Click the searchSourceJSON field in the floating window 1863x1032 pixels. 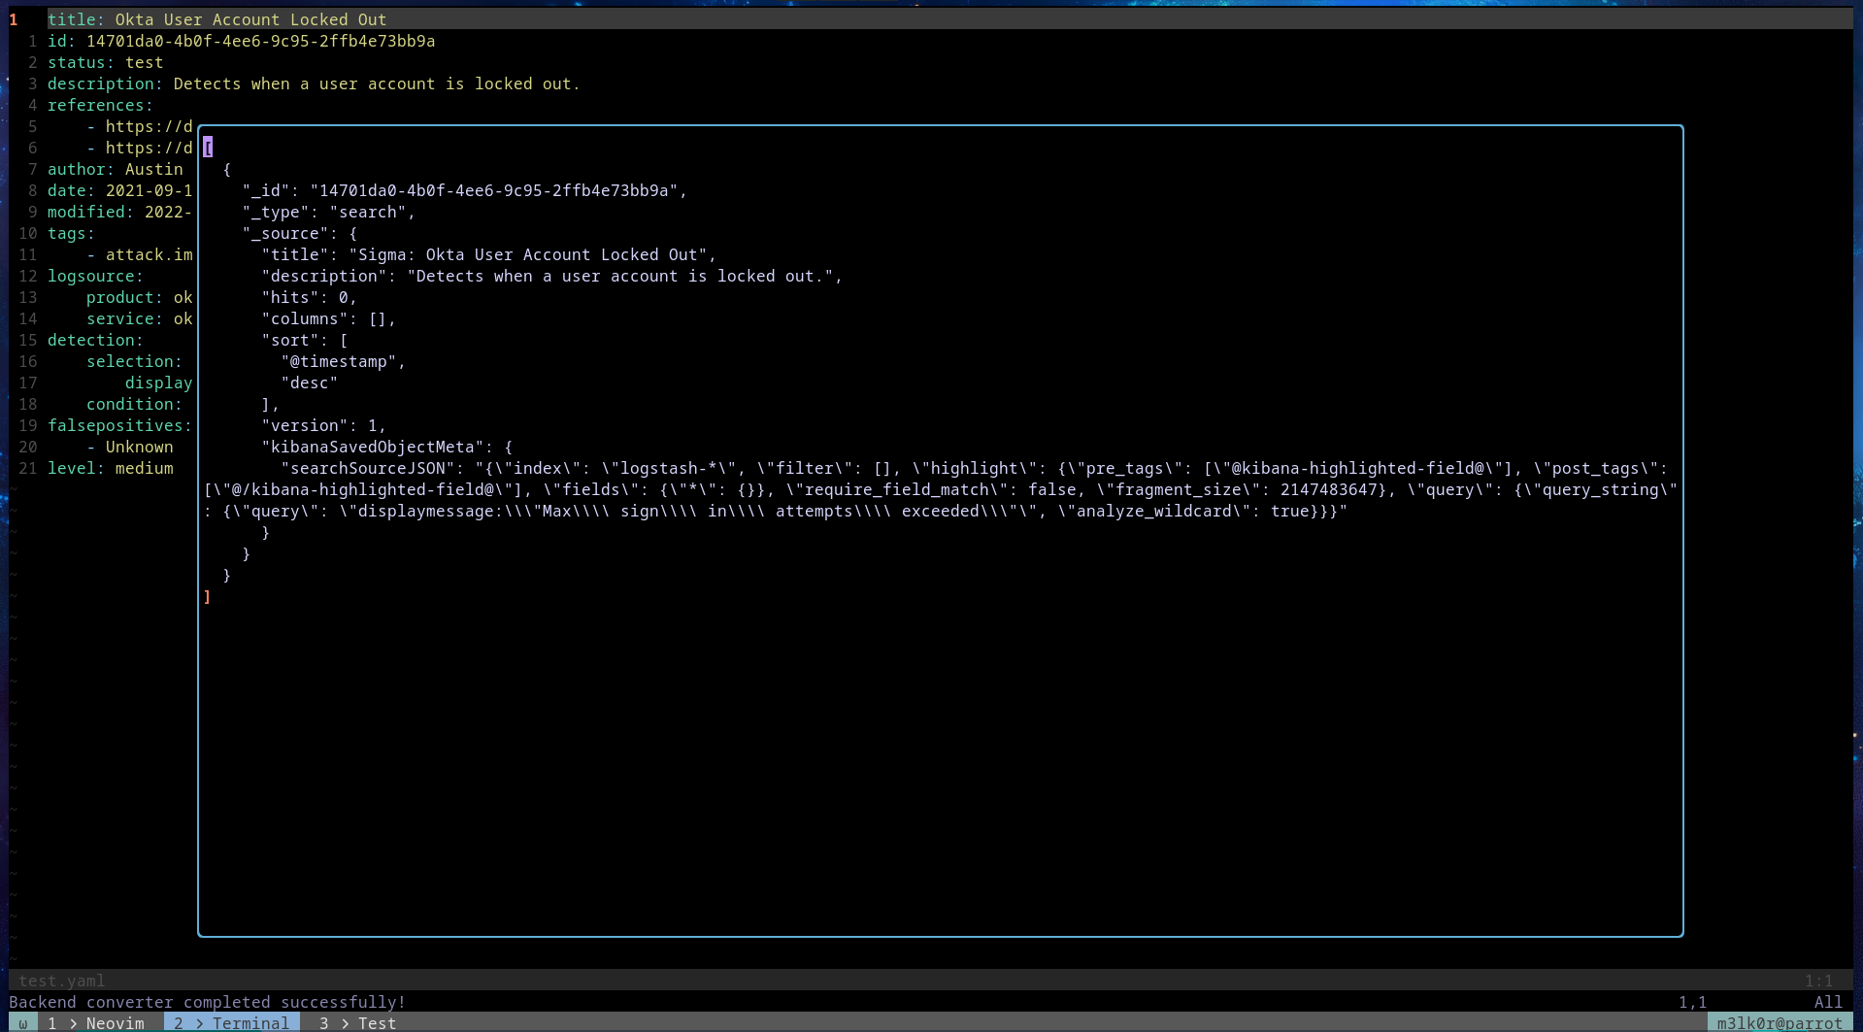click(x=371, y=468)
